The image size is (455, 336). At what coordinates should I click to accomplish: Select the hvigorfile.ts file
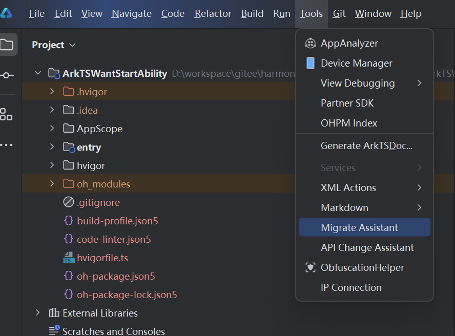coord(102,258)
